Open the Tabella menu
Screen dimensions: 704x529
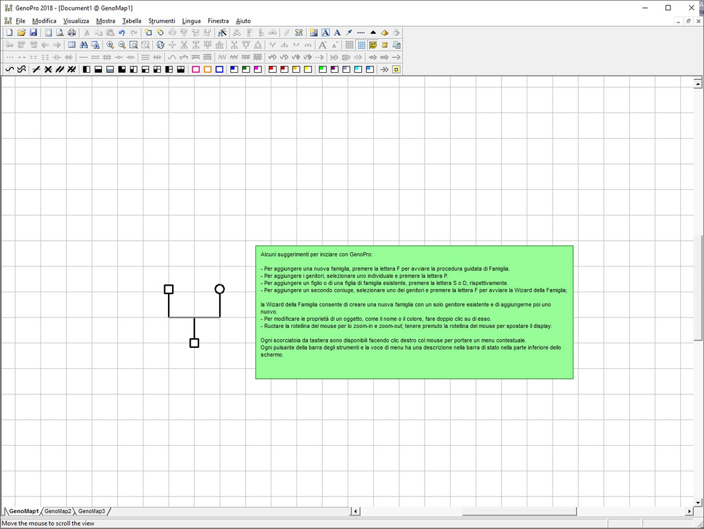132,20
